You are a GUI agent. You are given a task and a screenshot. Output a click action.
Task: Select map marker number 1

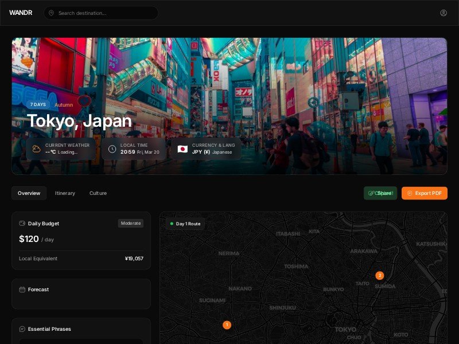click(227, 325)
